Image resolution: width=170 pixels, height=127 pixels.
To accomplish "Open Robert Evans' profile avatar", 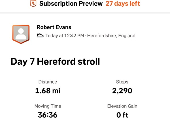I will tap(20, 34).
